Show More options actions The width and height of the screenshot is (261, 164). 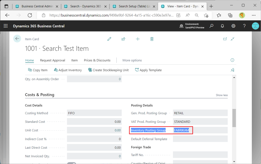pyautogui.click(x=132, y=60)
